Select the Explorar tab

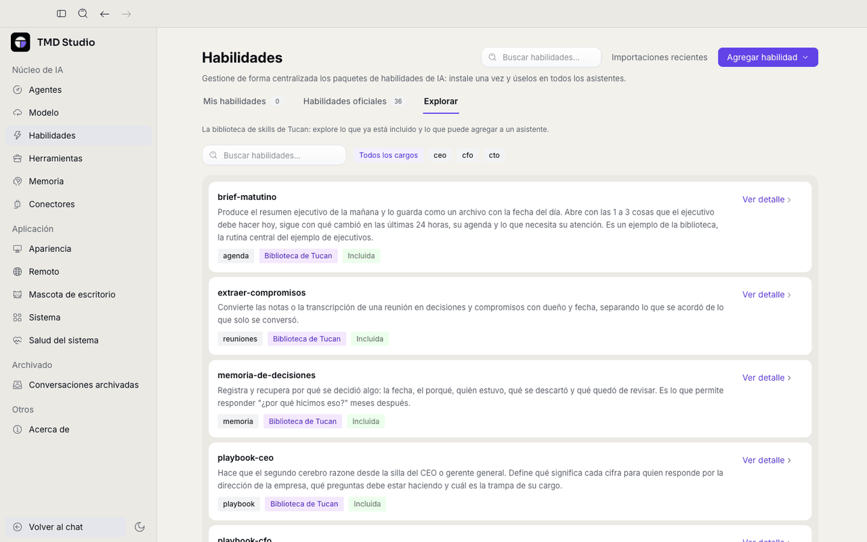click(x=441, y=102)
